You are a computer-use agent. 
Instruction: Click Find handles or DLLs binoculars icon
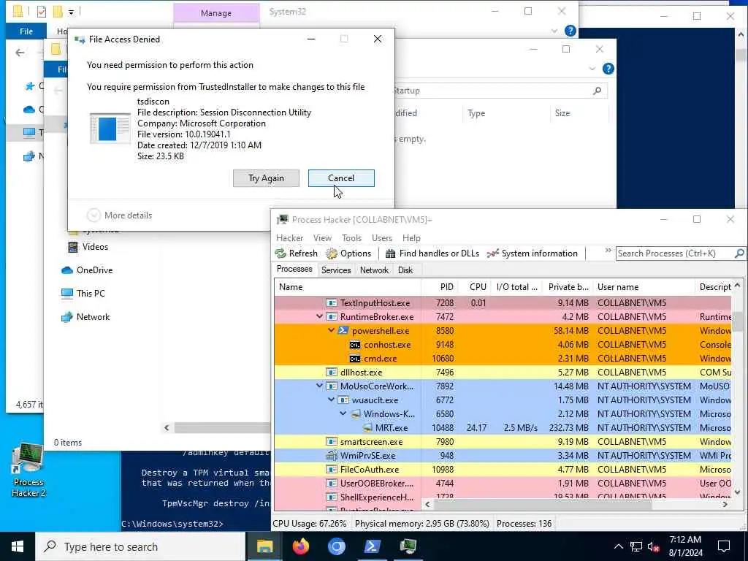[390, 253]
